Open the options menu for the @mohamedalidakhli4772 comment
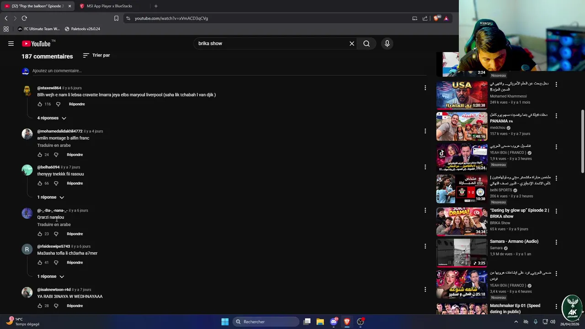Viewport: 585px width, 329px height. [x=425, y=131]
